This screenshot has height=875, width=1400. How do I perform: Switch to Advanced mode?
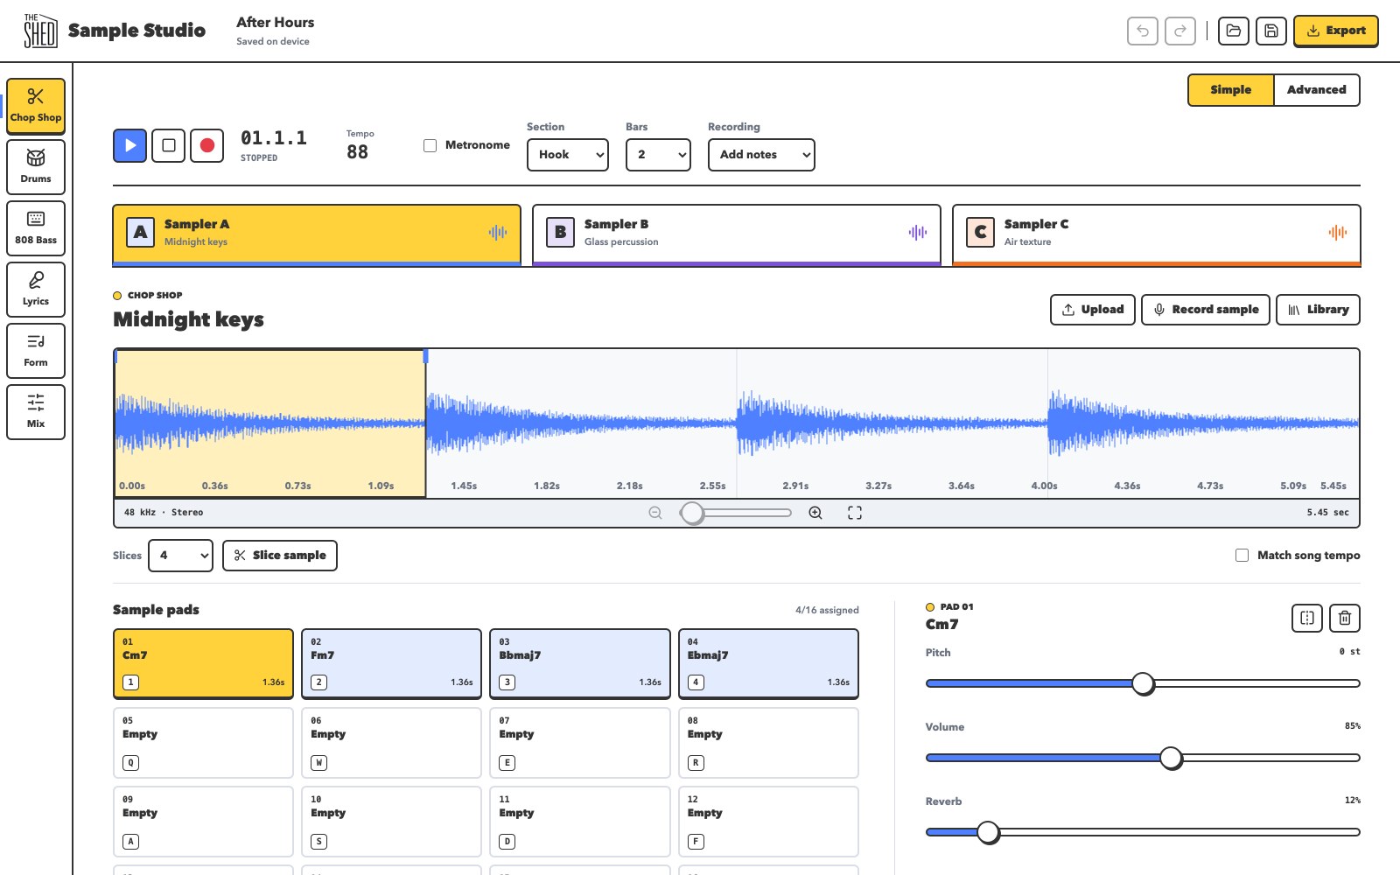[1317, 90]
